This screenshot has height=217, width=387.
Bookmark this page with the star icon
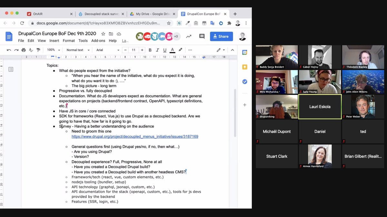click(168, 23)
